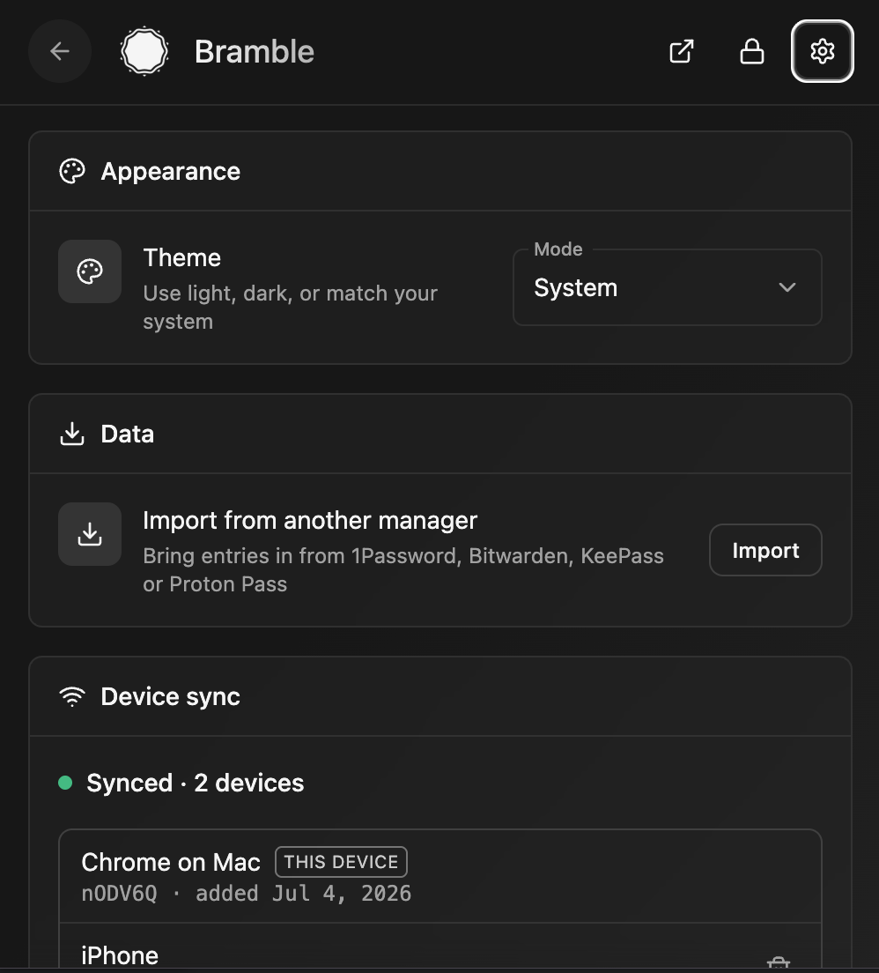Click the Bramble title text

(x=255, y=51)
